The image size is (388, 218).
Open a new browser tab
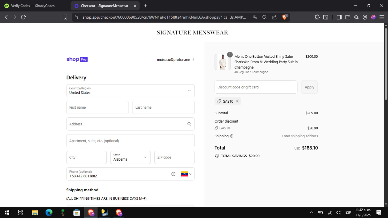(146, 6)
